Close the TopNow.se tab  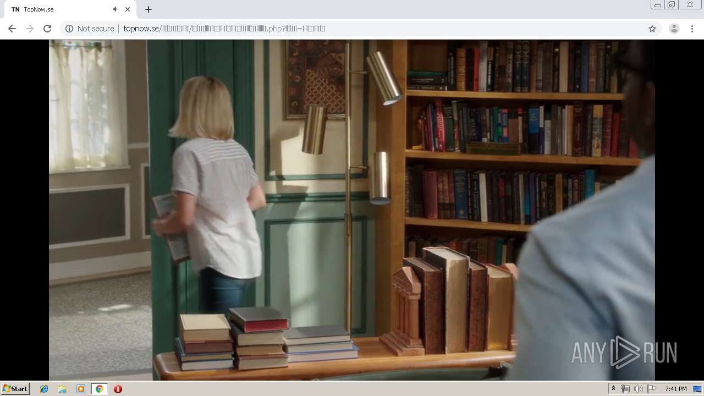pos(128,9)
